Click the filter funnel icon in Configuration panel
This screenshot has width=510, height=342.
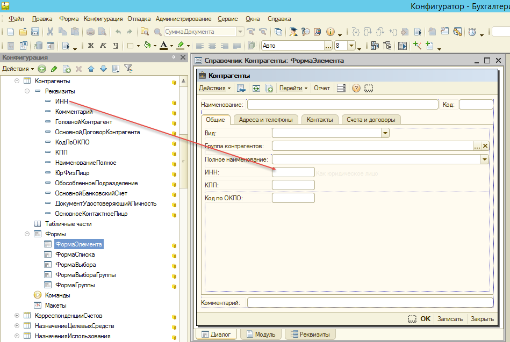[x=128, y=69]
